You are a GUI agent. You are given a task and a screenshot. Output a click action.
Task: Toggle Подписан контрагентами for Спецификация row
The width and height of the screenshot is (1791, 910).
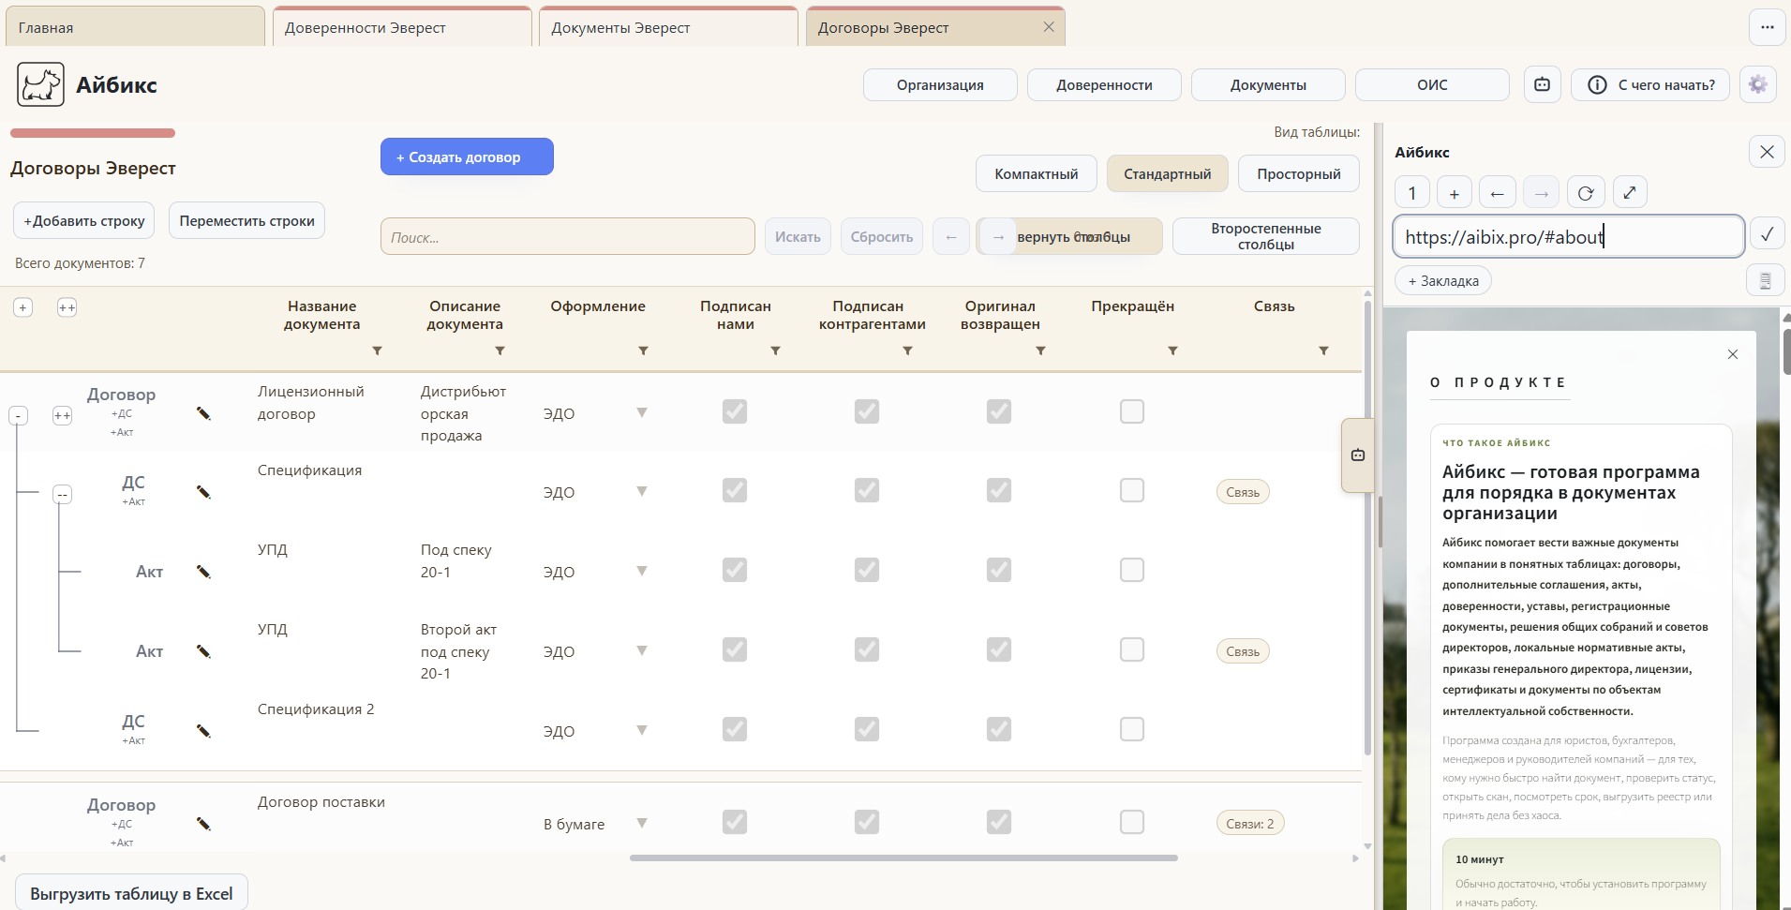867,490
